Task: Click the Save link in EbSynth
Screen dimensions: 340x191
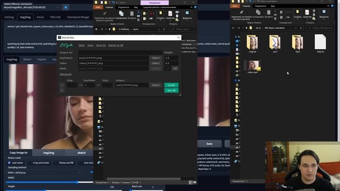Action: [x=90, y=45]
